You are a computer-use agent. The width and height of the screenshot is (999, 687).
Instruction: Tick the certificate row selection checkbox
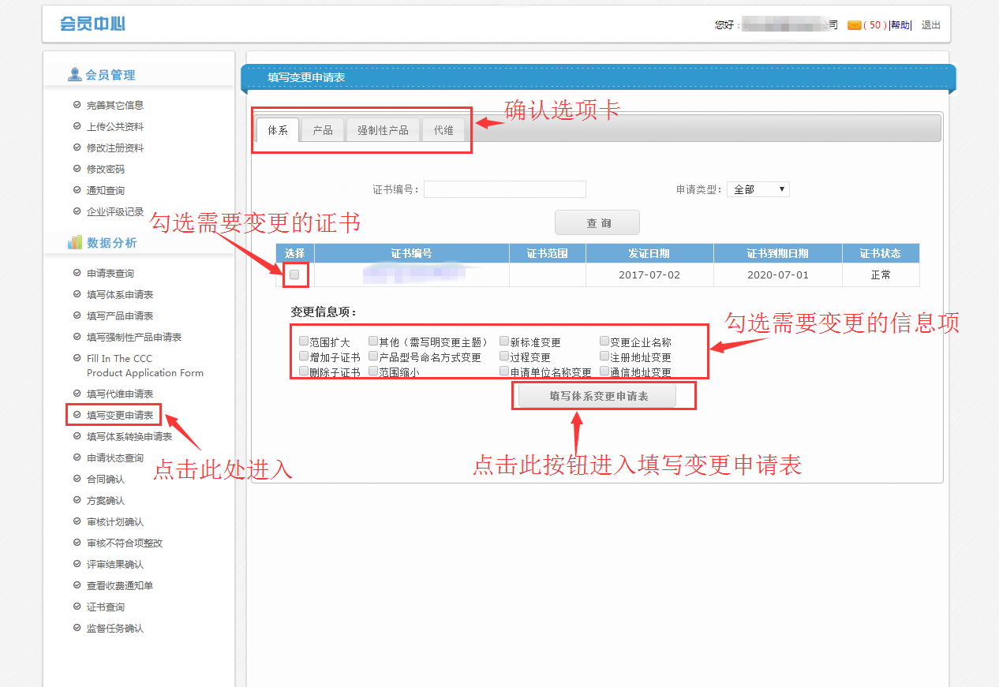(294, 274)
